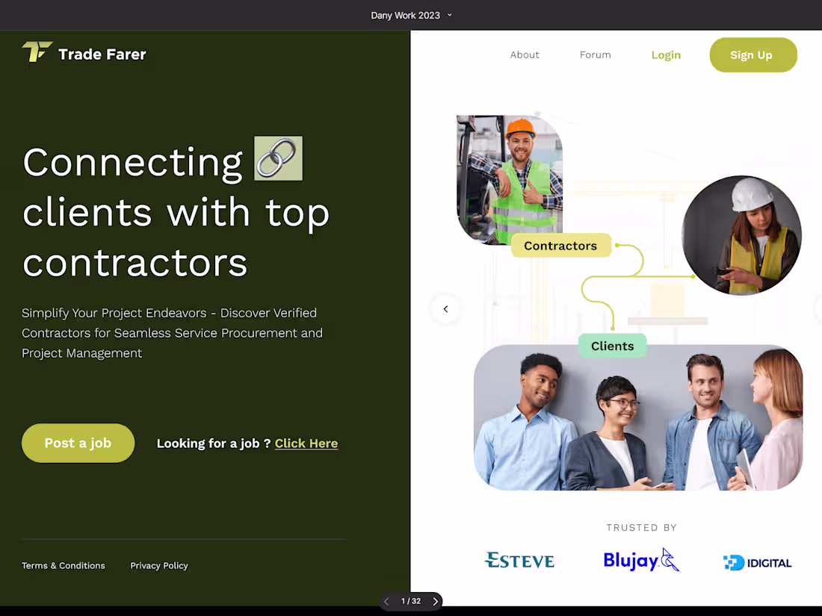Navigate to the Forum section
Screen dimensions: 822x616
click(x=595, y=55)
